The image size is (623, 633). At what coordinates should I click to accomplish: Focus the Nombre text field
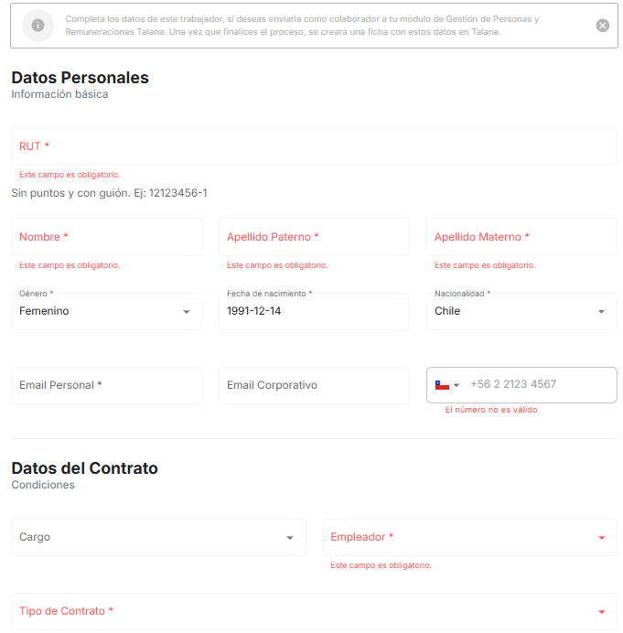[x=107, y=237]
